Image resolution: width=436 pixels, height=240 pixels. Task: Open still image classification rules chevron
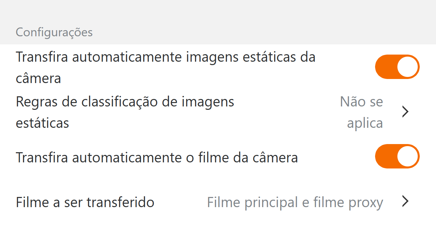click(x=405, y=112)
